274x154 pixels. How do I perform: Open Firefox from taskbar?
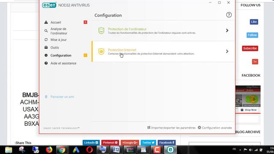pos(49,150)
